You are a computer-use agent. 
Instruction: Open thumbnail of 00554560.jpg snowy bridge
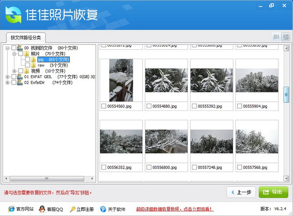point(121,80)
